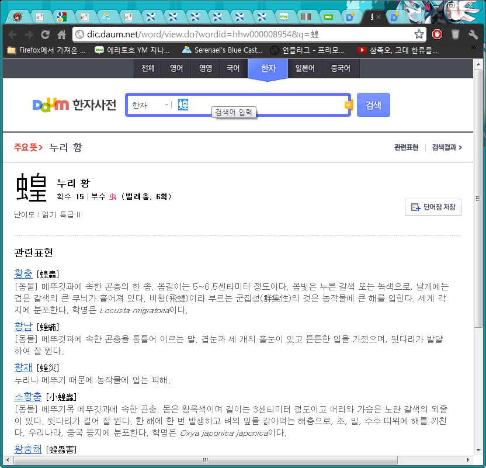Select the 전체 dictionary tab

pyautogui.click(x=148, y=68)
